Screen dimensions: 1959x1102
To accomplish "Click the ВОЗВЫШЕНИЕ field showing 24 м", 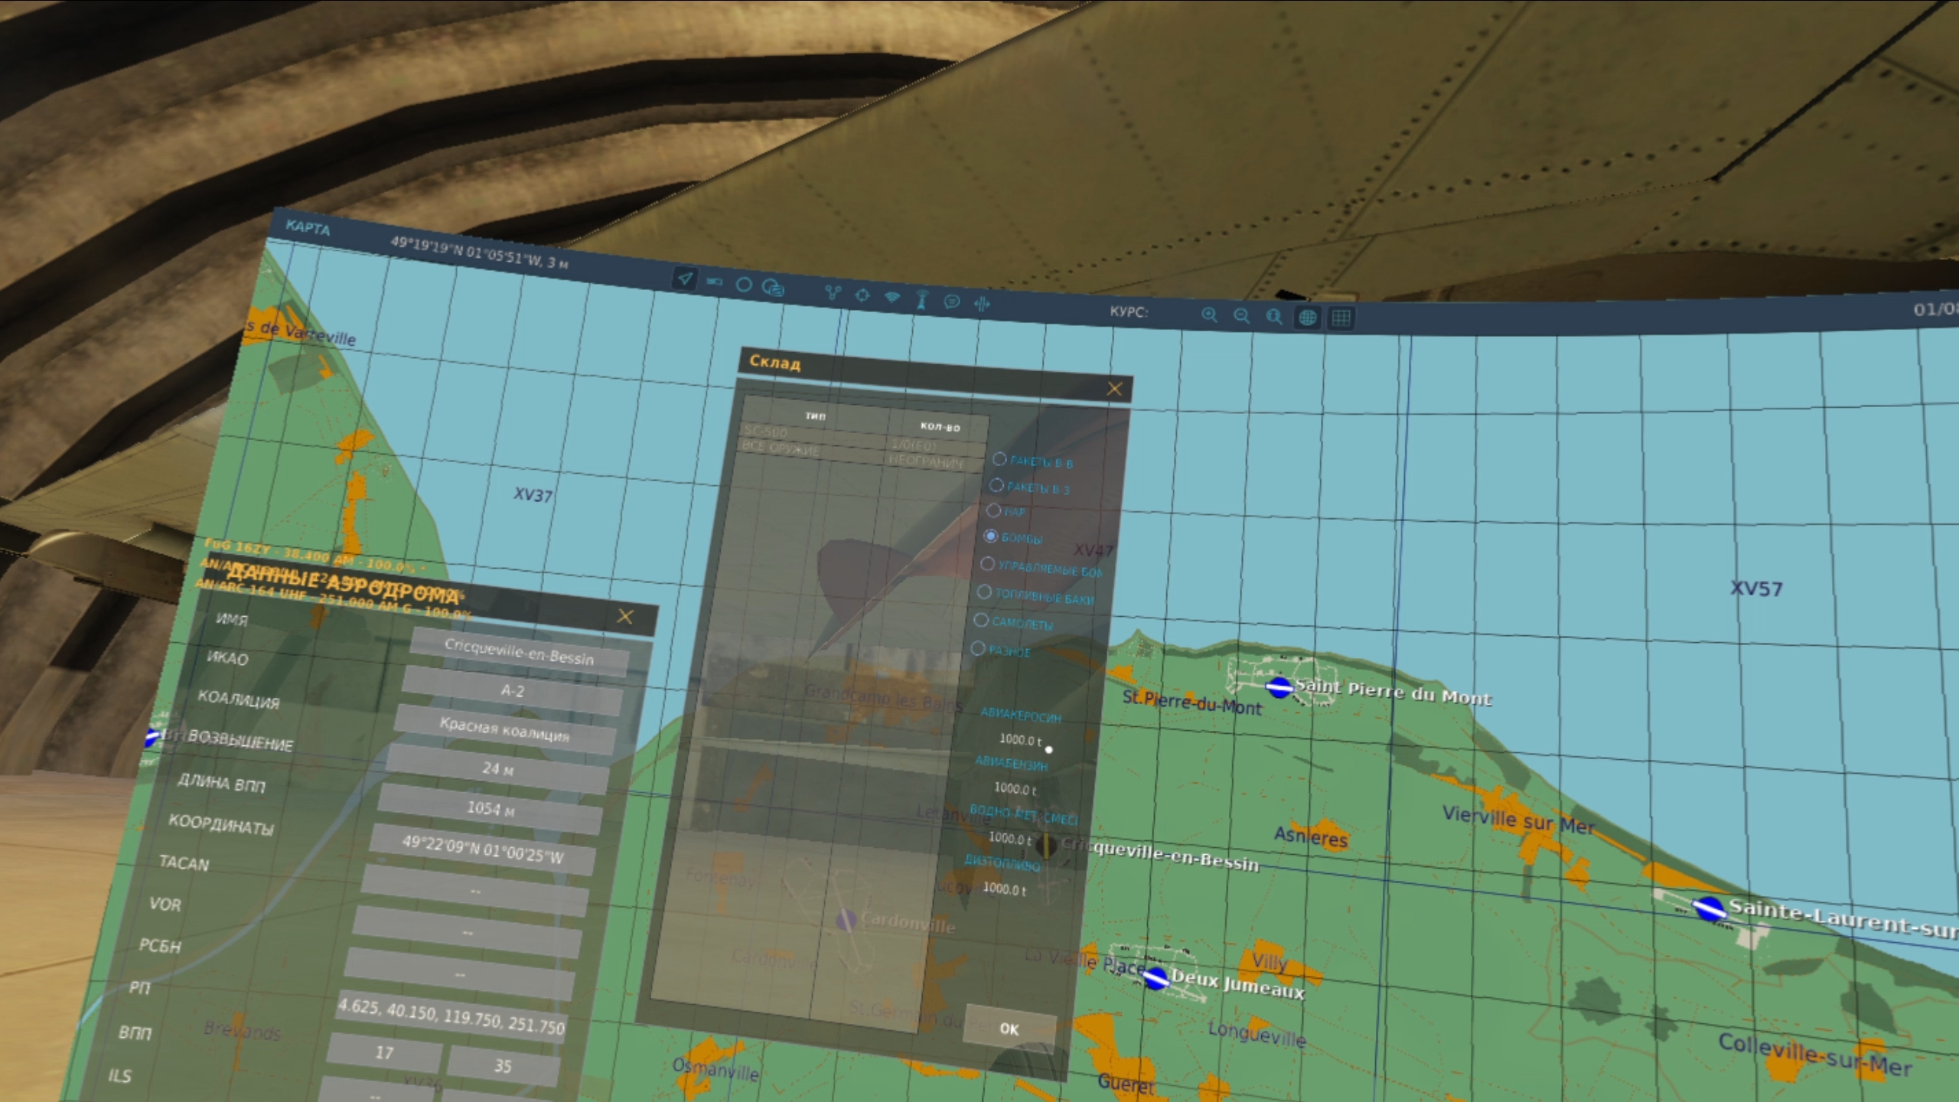I will pos(497,768).
